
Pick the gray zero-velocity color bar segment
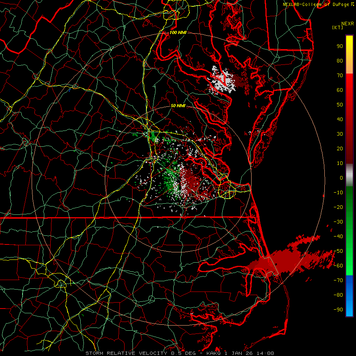[x=349, y=175]
